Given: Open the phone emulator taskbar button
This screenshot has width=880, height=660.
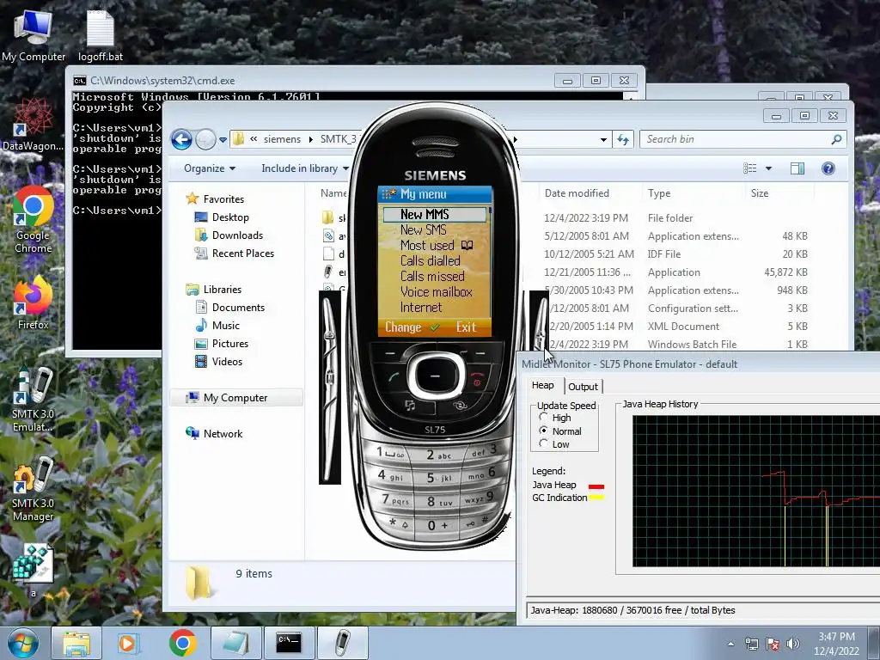Looking at the screenshot, I should tap(343, 643).
